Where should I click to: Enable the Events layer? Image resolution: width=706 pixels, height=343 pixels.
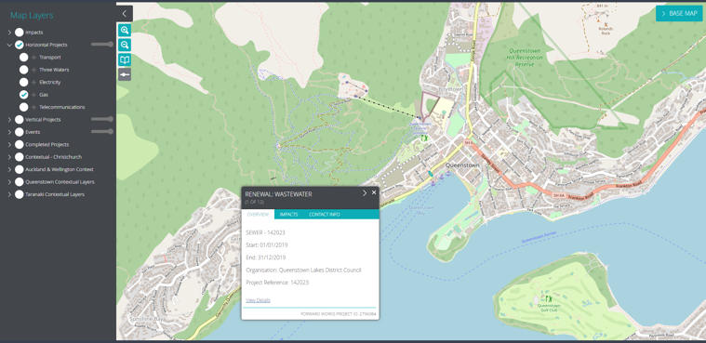click(19, 132)
